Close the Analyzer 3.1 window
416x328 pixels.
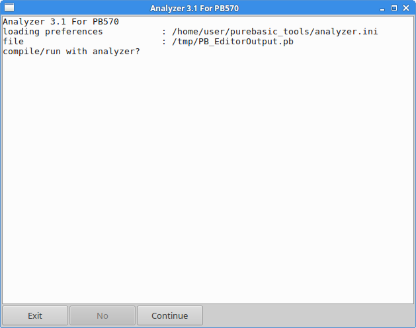click(x=406, y=8)
